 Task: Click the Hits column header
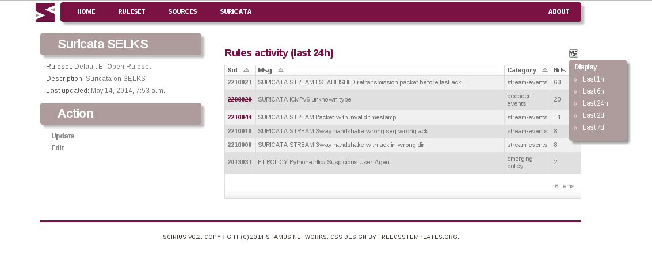559,70
